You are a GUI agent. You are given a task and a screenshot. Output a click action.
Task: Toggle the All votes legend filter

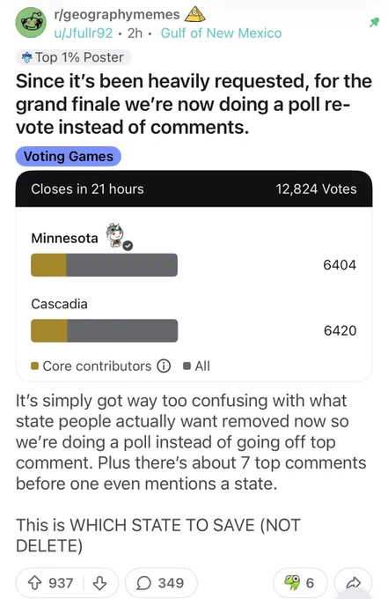point(196,366)
